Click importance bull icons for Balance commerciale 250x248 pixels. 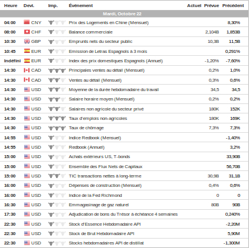click(57, 32)
